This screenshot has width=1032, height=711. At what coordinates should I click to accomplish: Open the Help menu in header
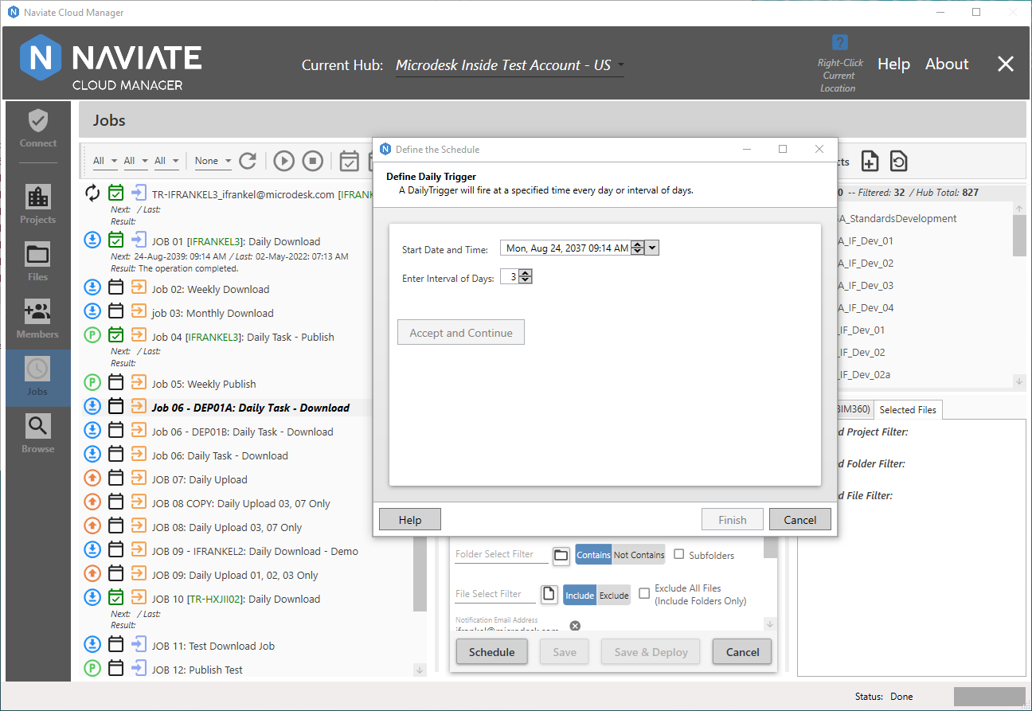pos(893,64)
